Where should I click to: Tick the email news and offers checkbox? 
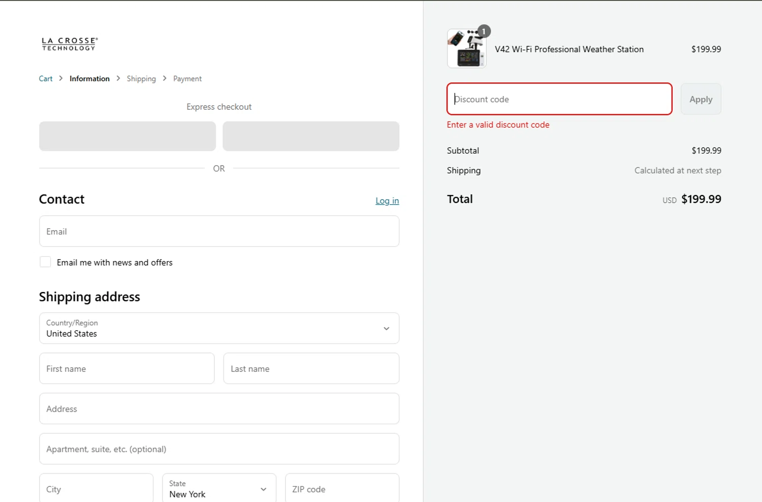(x=45, y=262)
